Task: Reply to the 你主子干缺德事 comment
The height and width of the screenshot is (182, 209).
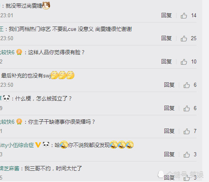Action: tap(169, 131)
